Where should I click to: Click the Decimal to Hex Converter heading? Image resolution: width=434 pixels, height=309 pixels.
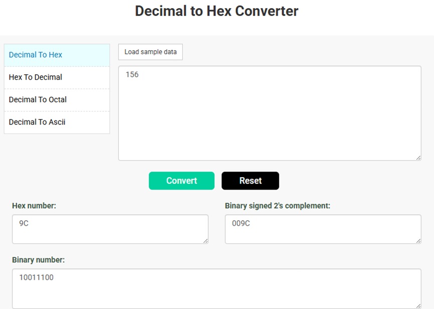(217, 11)
